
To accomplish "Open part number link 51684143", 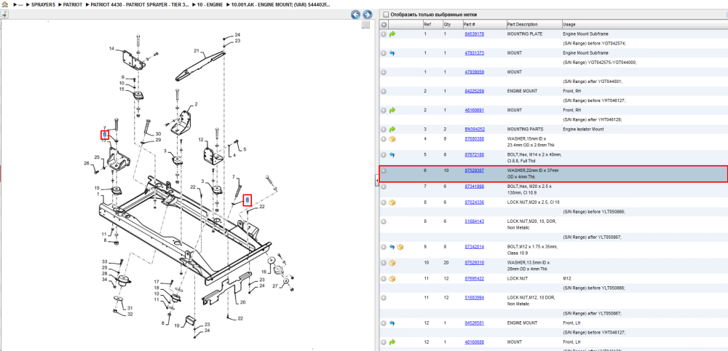I will pyautogui.click(x=475, y=221).
